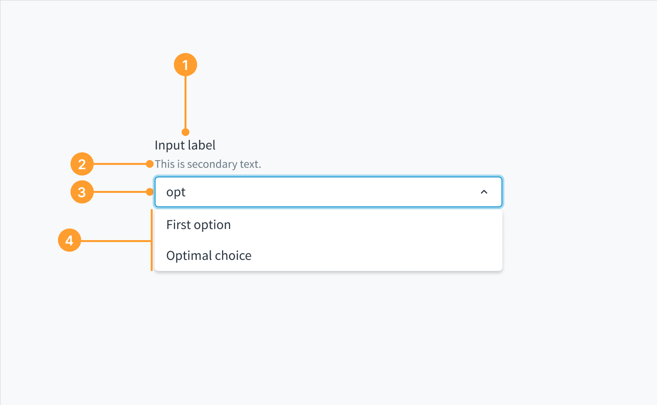This screenshot has width=657, height=405.
Task: Click the orange endpoint dot above Input label
Action: click(186, 133)
